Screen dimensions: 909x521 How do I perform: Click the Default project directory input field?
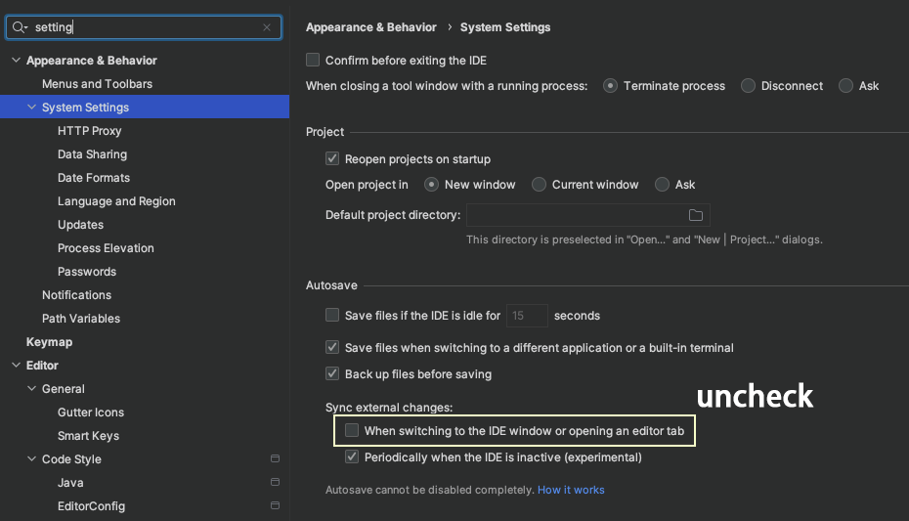(575, 215)
